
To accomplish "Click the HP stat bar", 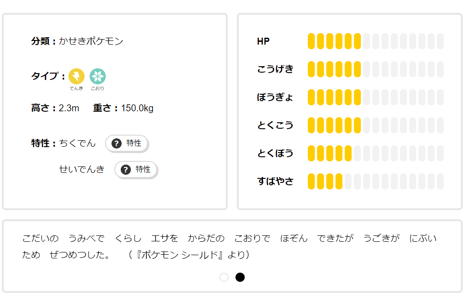I will click(375, 41).
